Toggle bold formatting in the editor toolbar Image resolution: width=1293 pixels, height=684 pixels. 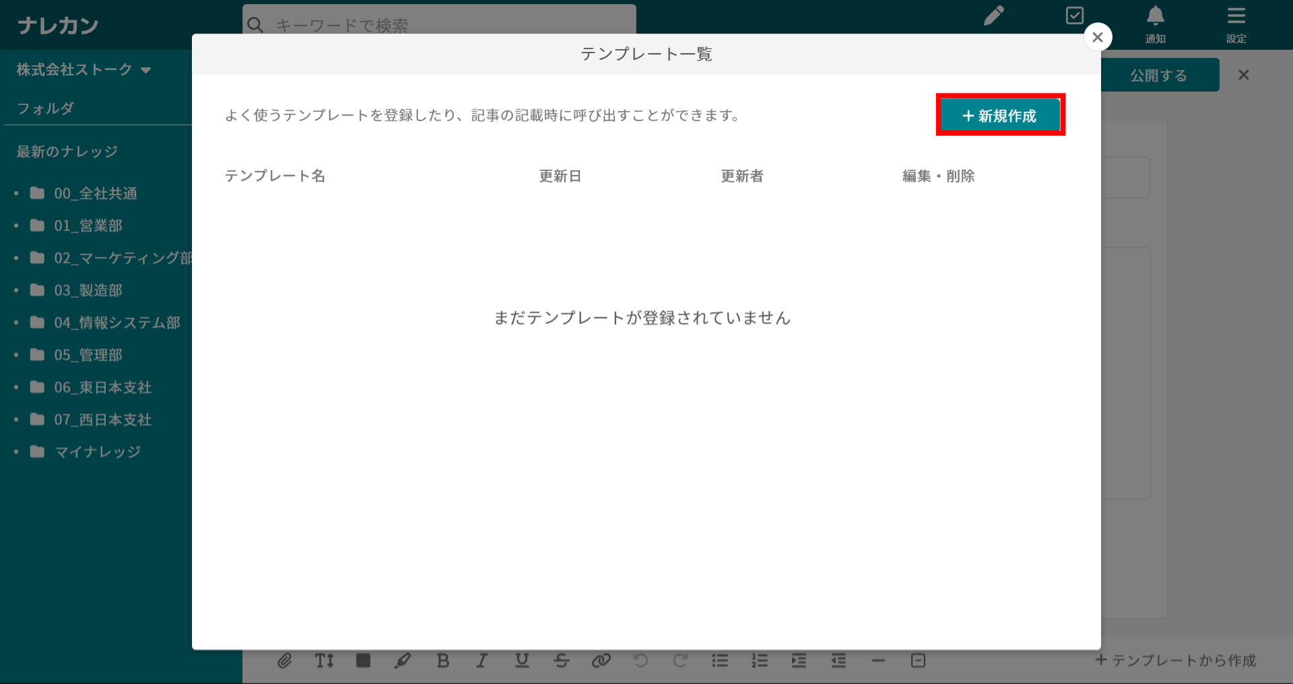pos(442,660)
